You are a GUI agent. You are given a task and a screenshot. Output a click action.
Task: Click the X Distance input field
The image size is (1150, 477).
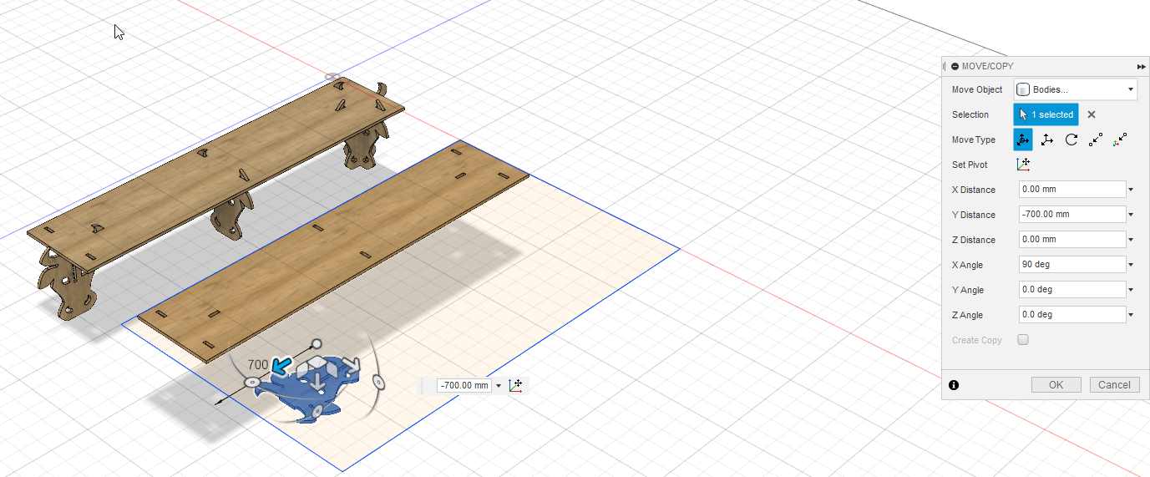pyautogui.click(x=1072, y=190)
